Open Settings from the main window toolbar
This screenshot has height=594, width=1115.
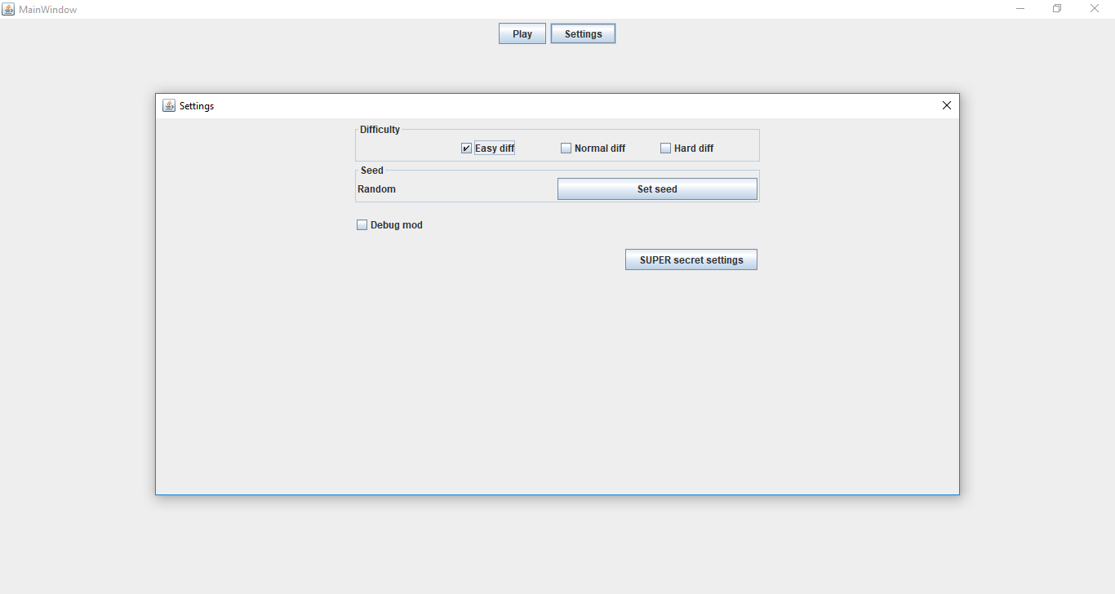pos(583,33)
